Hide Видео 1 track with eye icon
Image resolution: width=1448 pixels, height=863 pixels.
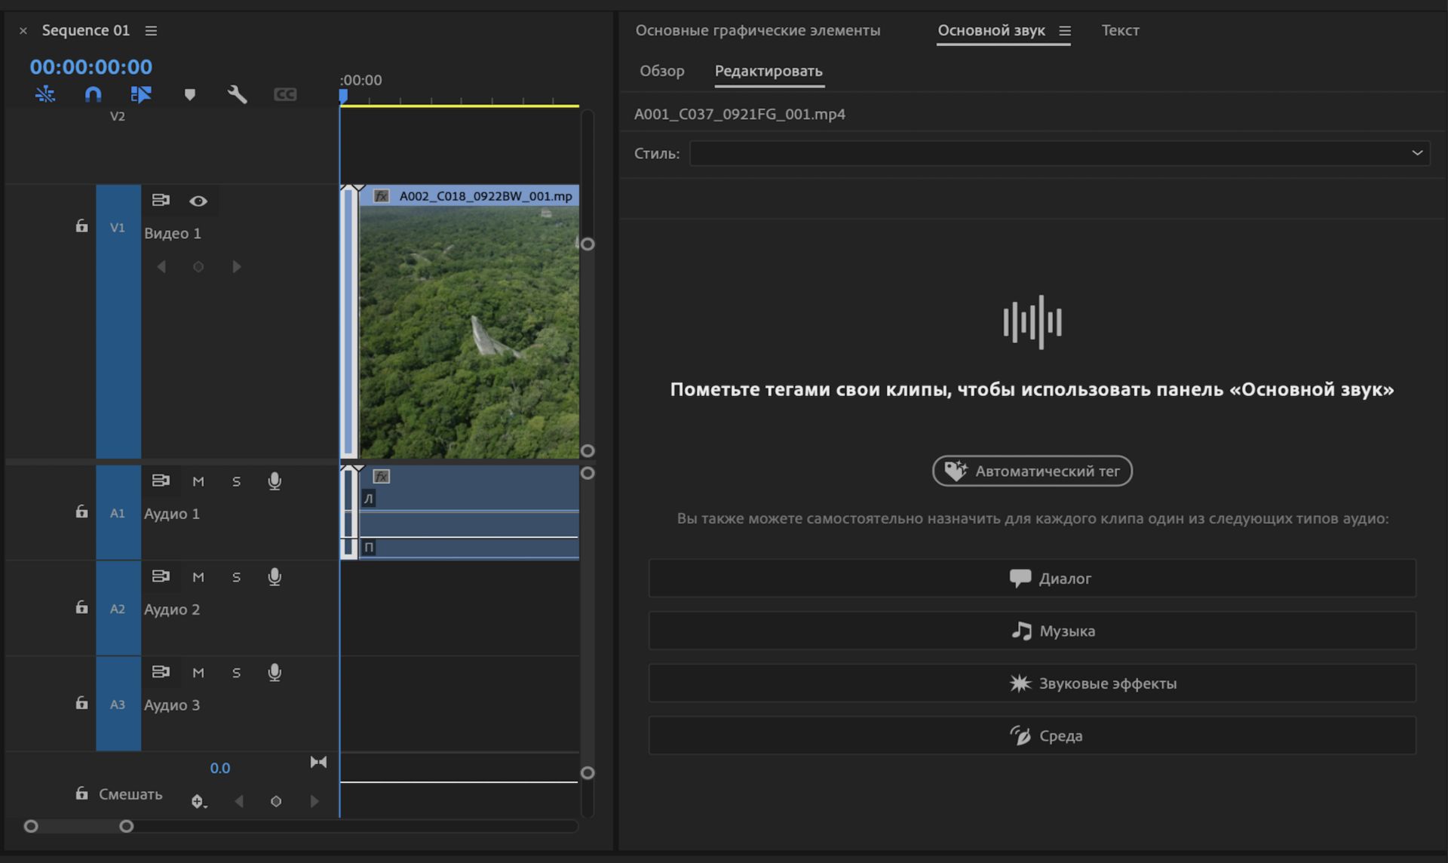click(x=198, y=201)
